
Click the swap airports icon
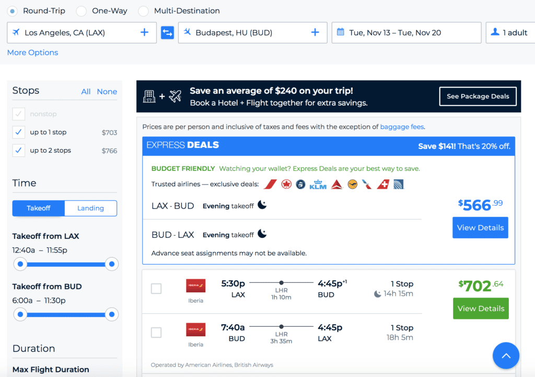pos(166,32)
